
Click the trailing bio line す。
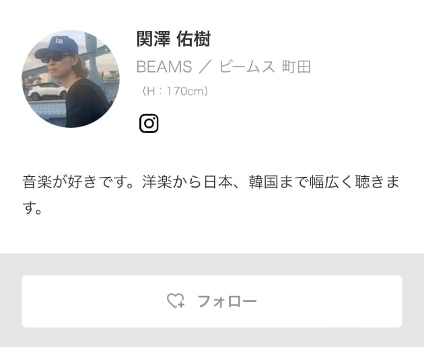pyautogui.click(x=32, y=208)
